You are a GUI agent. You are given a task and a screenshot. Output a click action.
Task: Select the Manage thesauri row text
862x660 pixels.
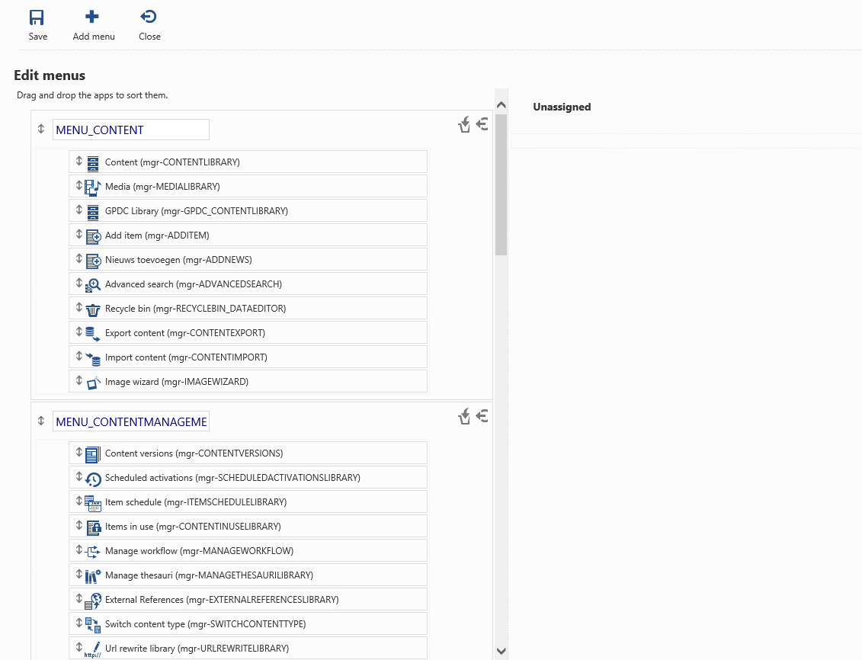[x=209, y=575]
